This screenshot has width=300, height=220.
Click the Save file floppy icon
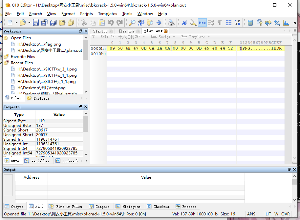[35, 23]
